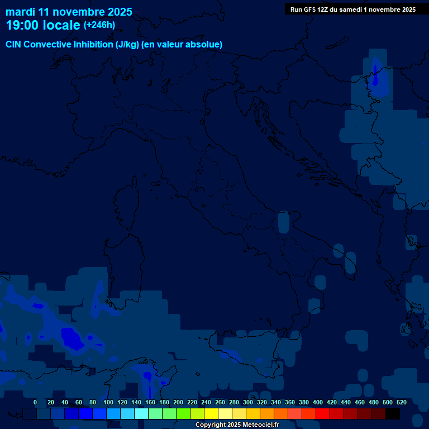The image size is (429, 429).
Task: Select the bright green legend swatch under 200
Action: 169,414
